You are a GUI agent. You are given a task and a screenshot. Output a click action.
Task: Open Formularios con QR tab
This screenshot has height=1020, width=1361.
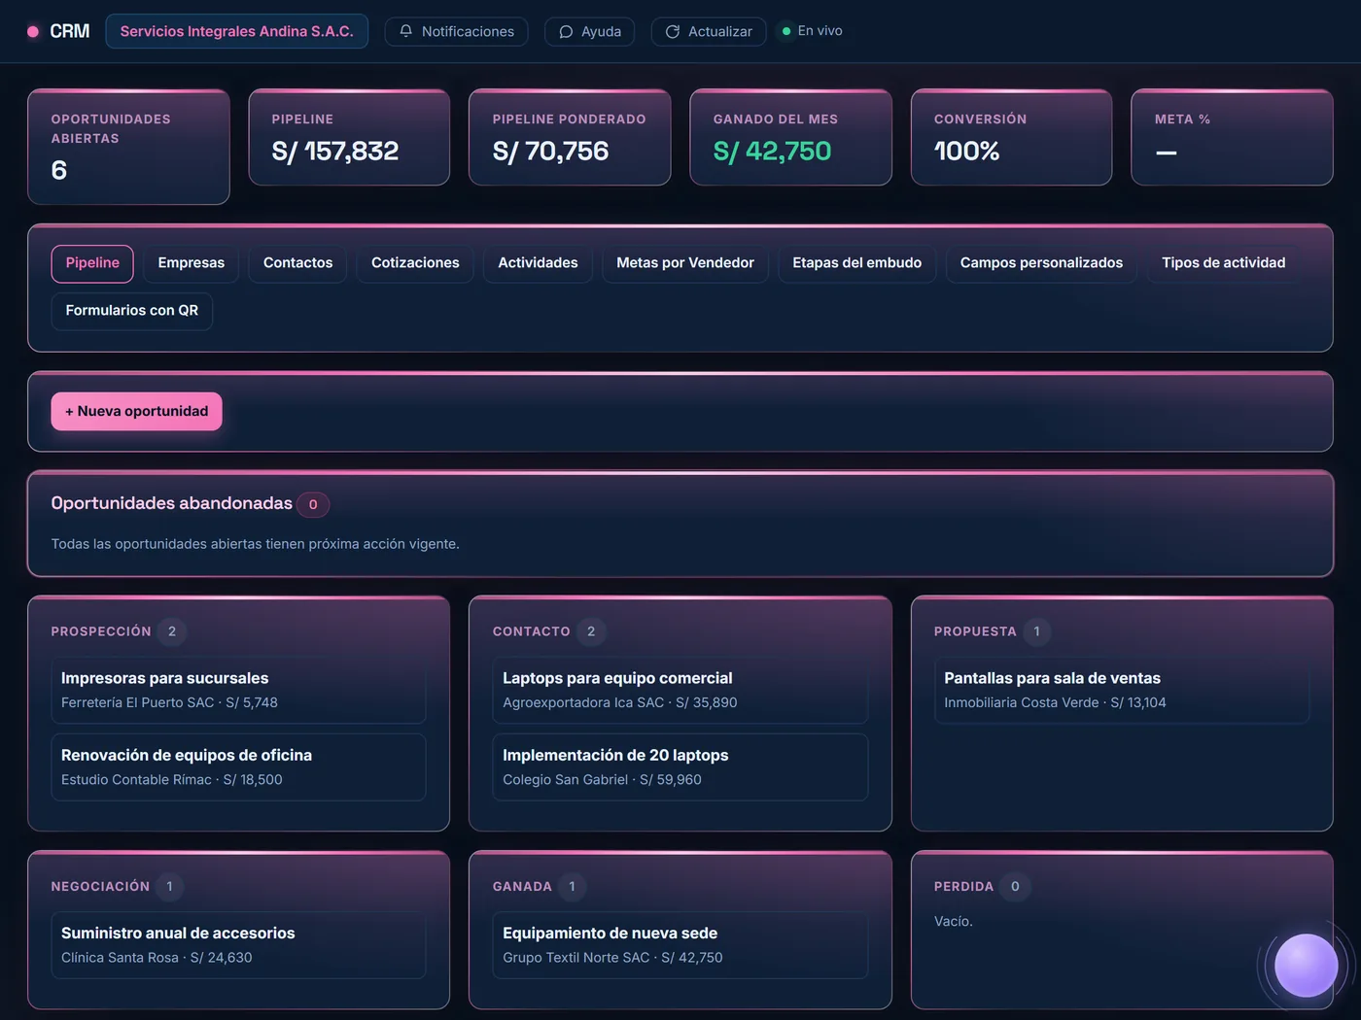[131, 311]
